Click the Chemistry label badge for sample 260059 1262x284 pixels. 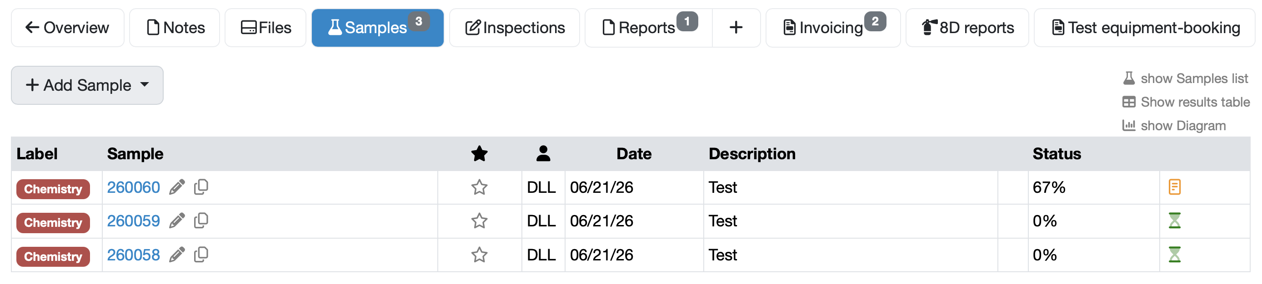click(53, 223)
